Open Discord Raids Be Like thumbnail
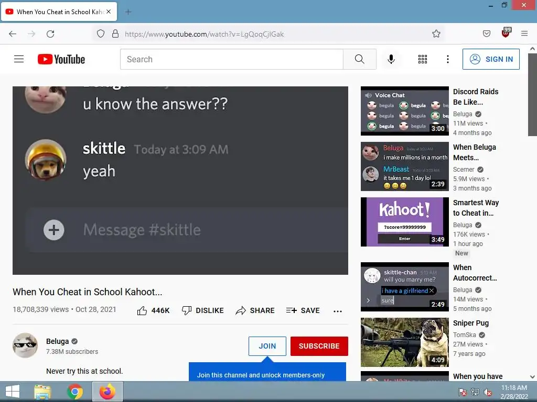Screen dimensions: 537x402 [404, 111]
